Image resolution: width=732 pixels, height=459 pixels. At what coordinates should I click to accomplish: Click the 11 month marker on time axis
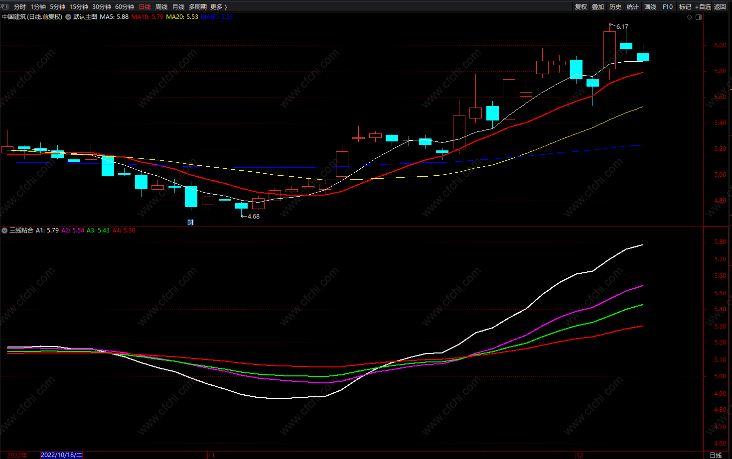coord(211,455)
